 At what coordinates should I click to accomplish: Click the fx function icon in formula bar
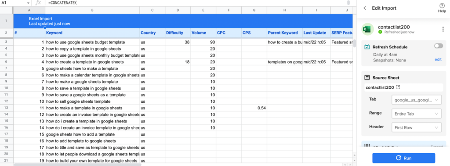point(38,3)
